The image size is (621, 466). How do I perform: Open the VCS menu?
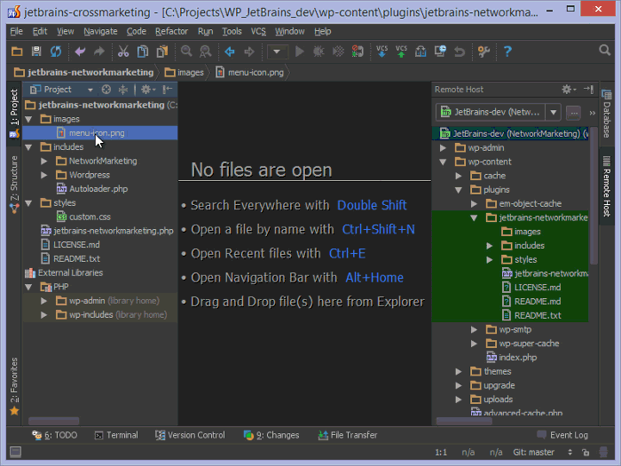(258, 31)
